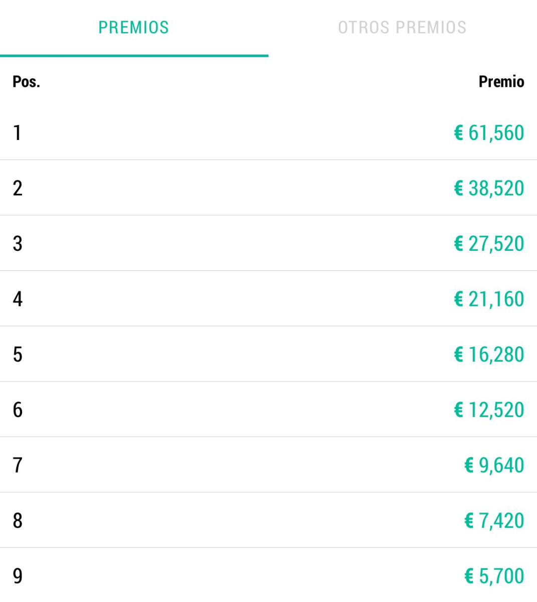The width and height of the screenshot is (537, 602).
Task: Select the position 4 row number
Action: tap(18, 299)
